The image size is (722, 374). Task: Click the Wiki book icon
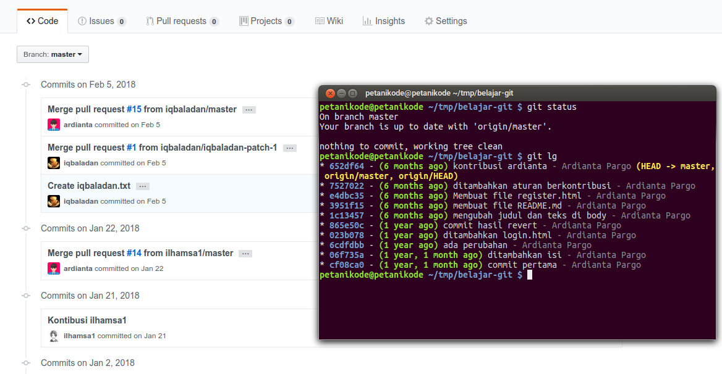(x=320, y=21)
